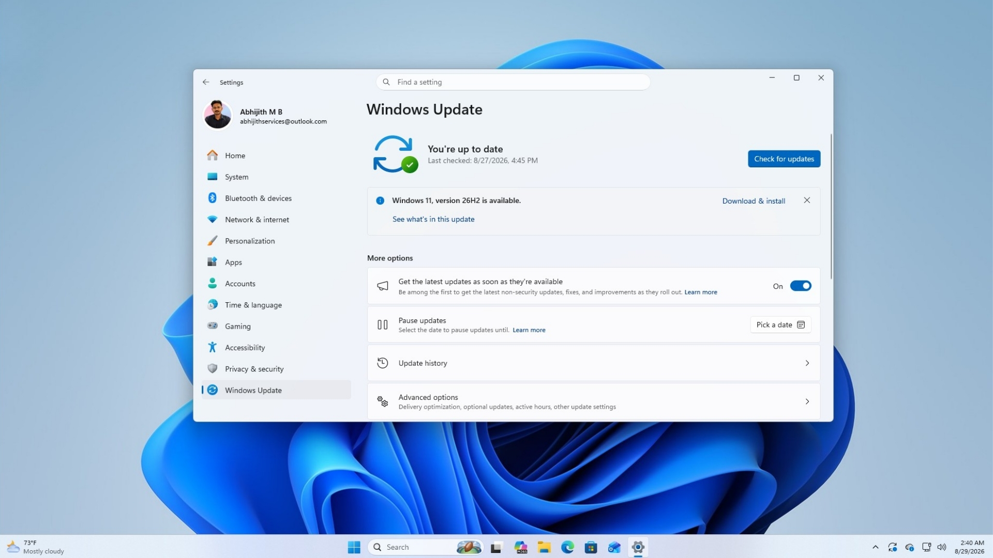Show hidden system tray icons
Screen dimensions: 993x558
pyautogui.click(x=875, y=547)
